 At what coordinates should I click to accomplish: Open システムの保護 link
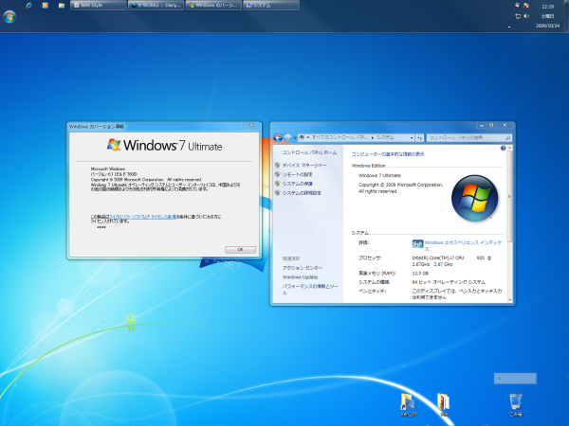pos(298,184)
